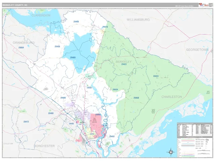Viewport: 215px width, 161px height.
Task: Click the pink line swatch in the legend
Action: 188,141
